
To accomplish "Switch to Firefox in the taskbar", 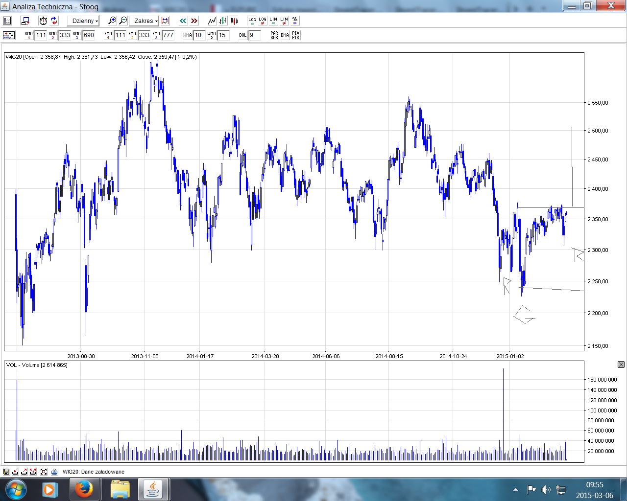I will [x=84, y=489].
